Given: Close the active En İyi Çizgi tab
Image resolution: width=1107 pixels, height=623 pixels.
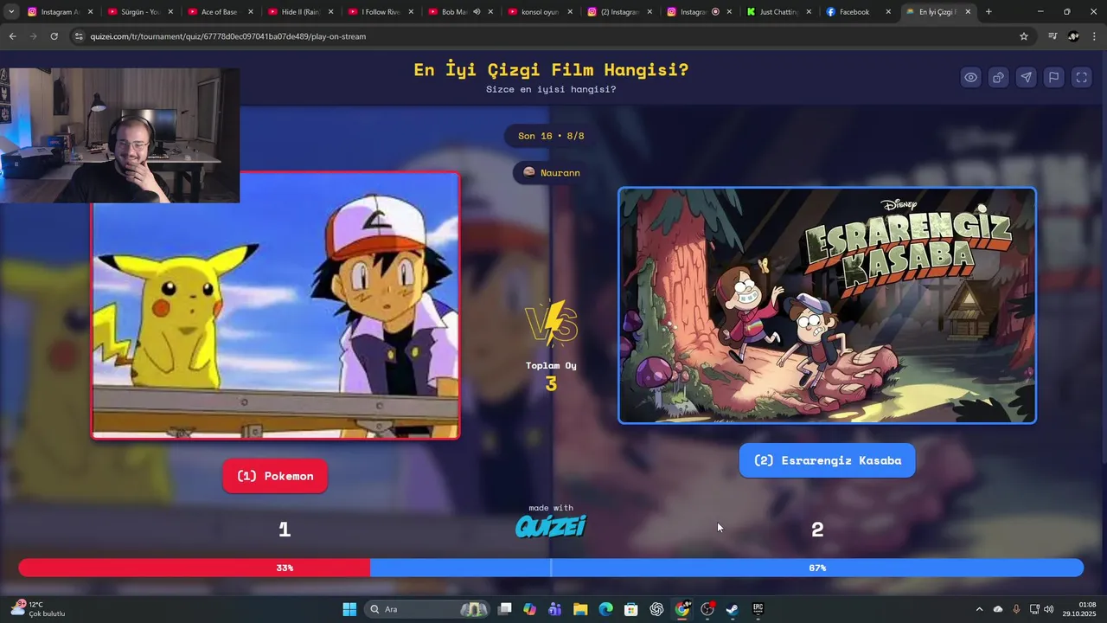Looking at the screenshot, I should click(x=968, y=12).
